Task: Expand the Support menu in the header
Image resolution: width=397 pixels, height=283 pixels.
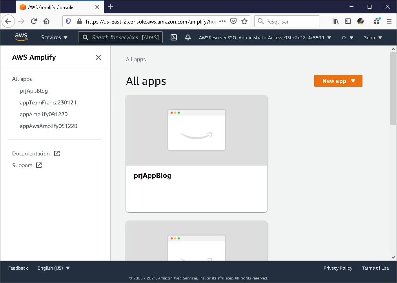Action: tap(373, 38)
